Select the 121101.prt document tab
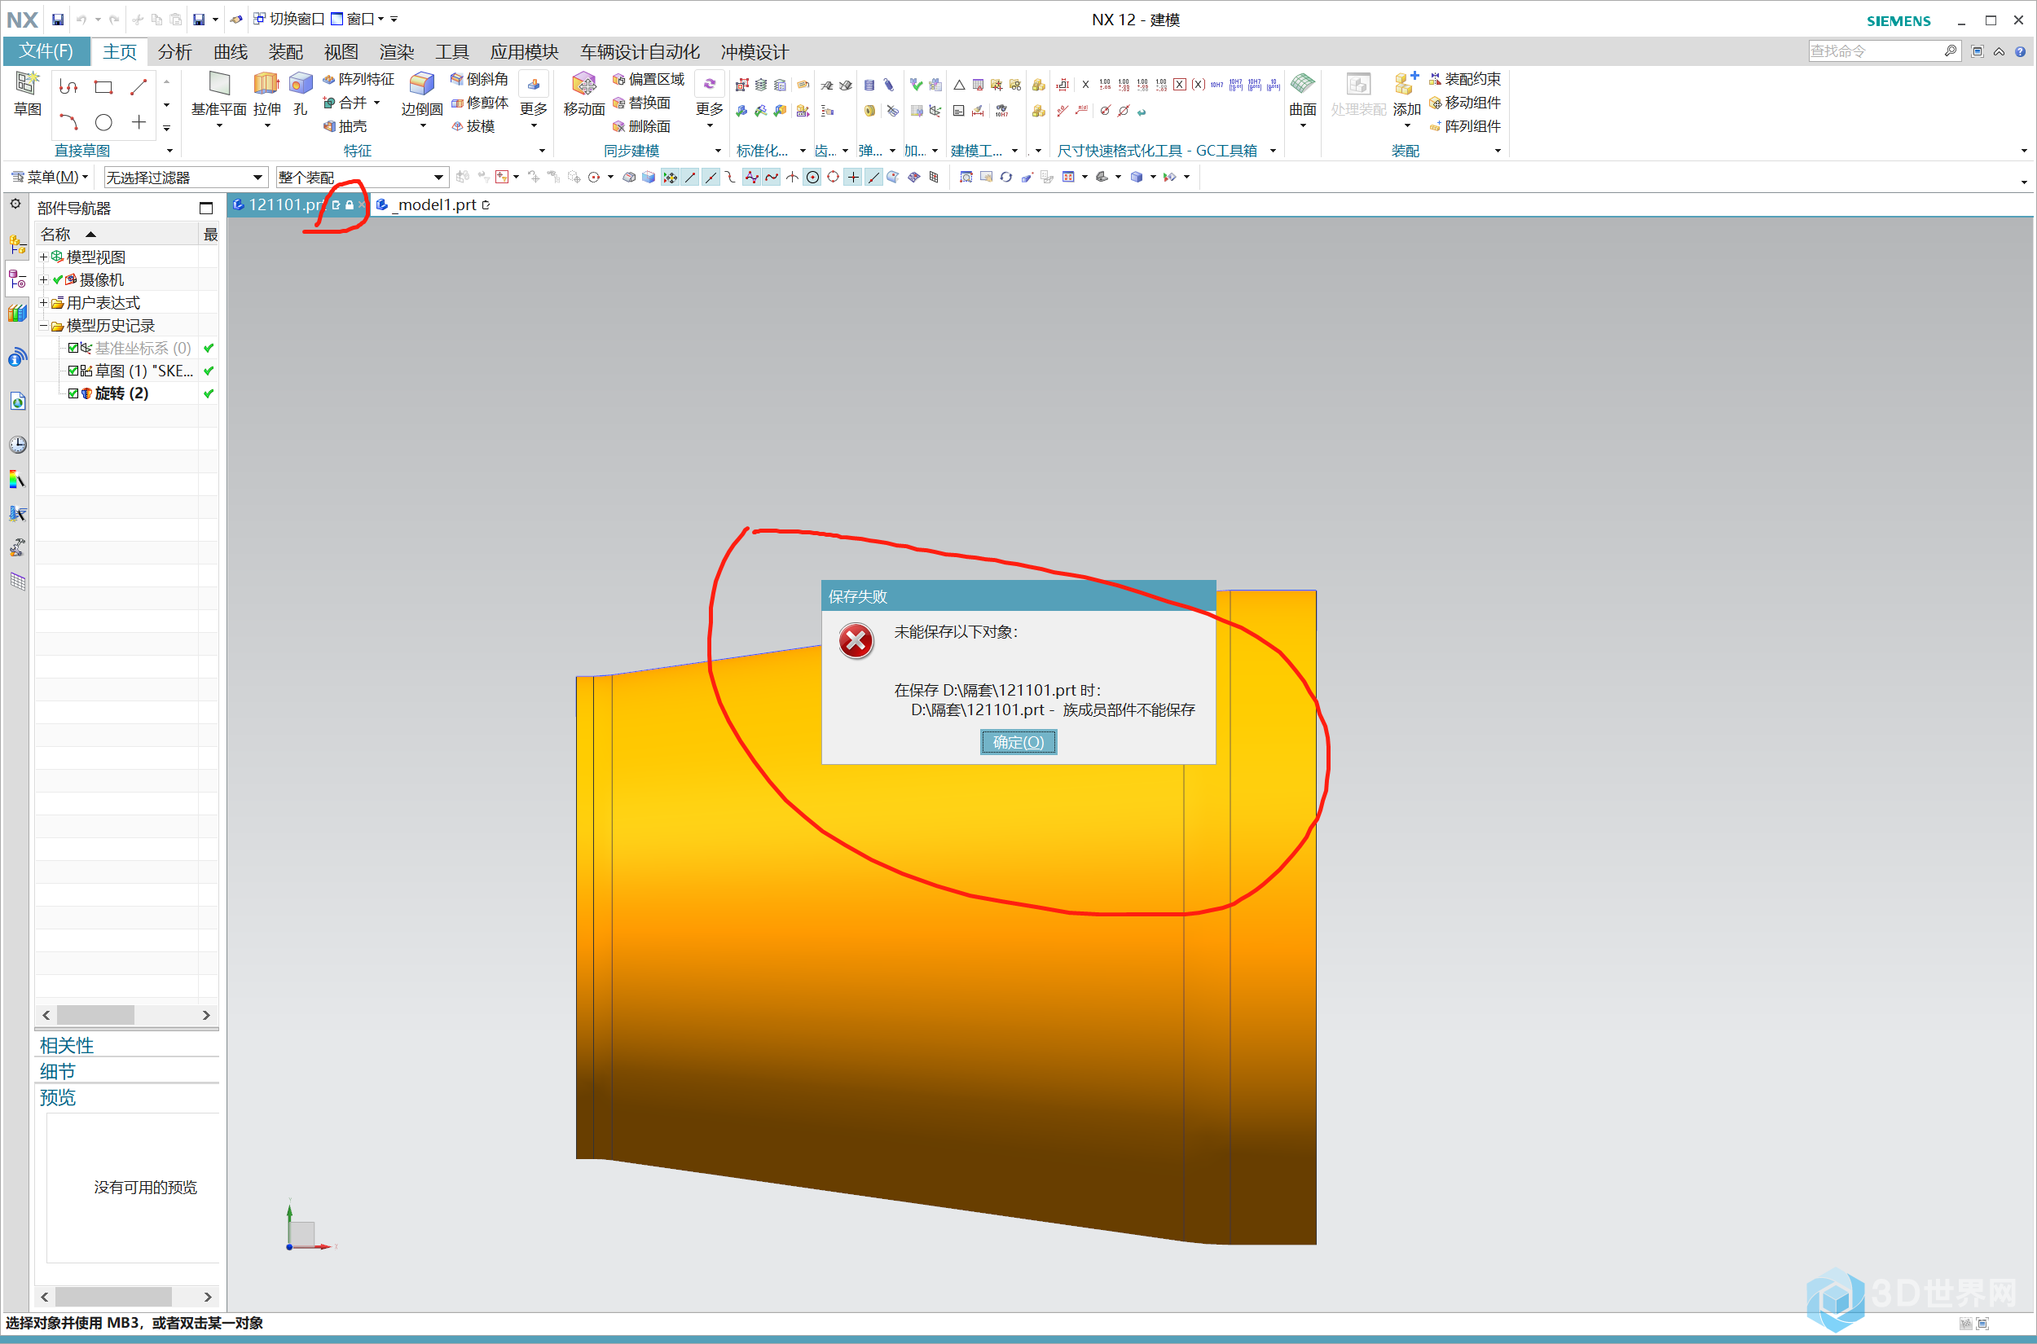 tap(296, 204)
